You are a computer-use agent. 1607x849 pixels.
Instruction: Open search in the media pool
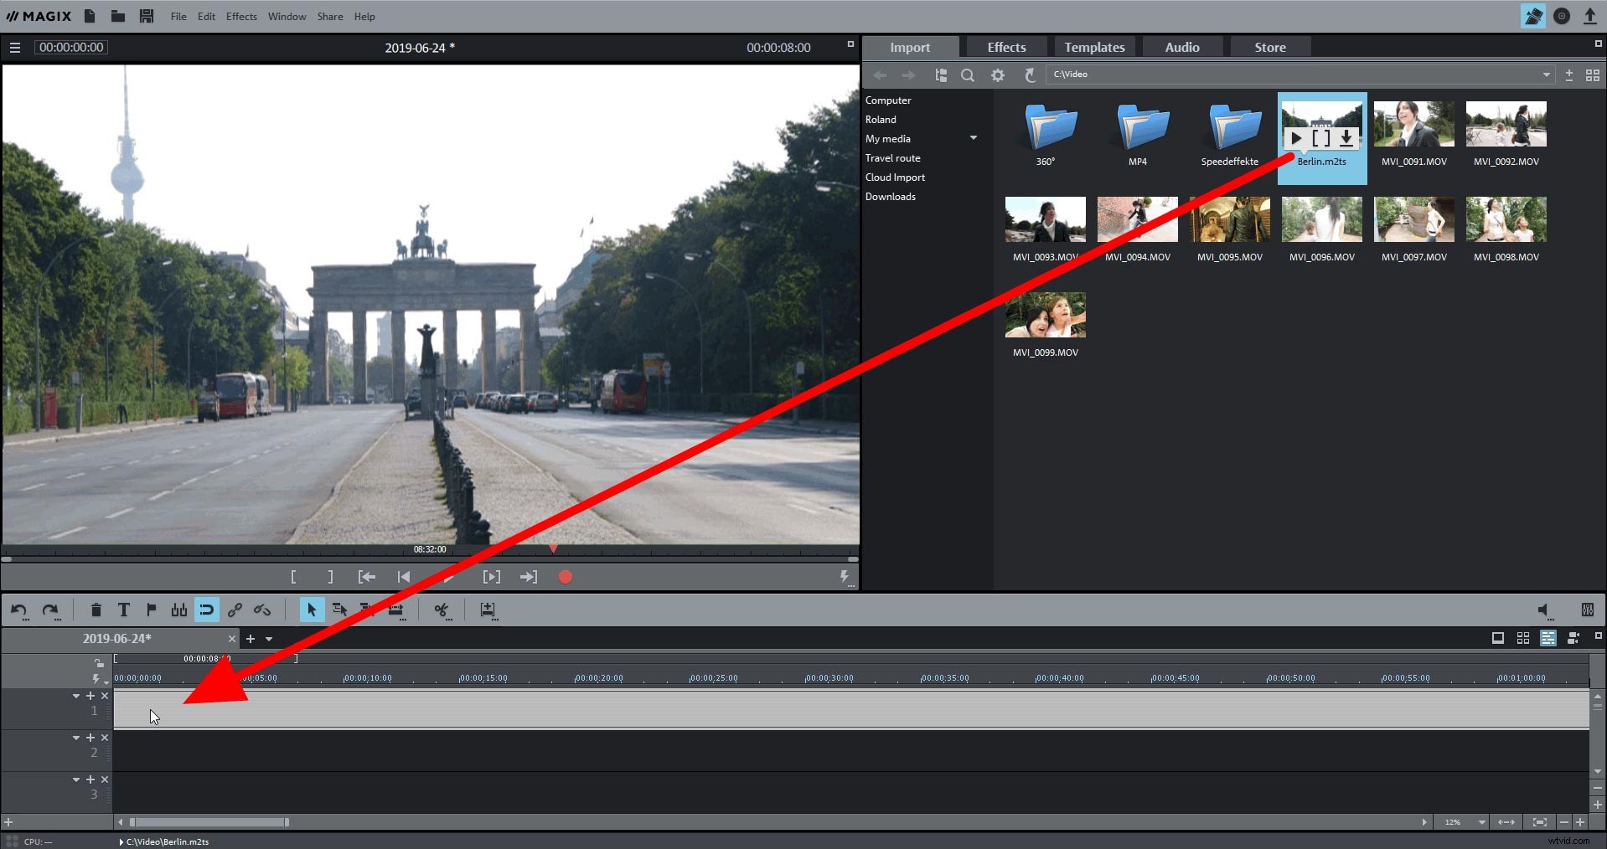(x=968, y=75)
